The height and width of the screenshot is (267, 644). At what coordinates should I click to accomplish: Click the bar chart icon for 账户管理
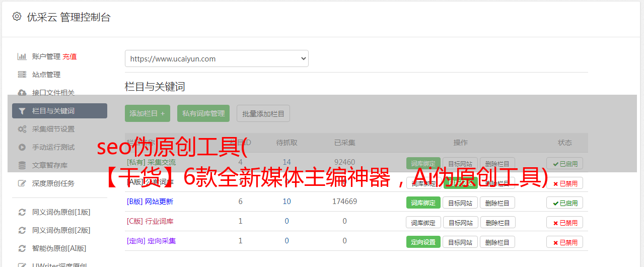[x=22, y=56]
